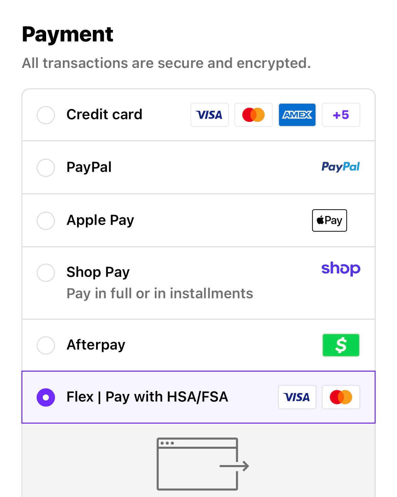Click the green Afterpay dollar icon
Image resolution: width=397 pixels, height=497 pixels.
click(x=341, y=345)
